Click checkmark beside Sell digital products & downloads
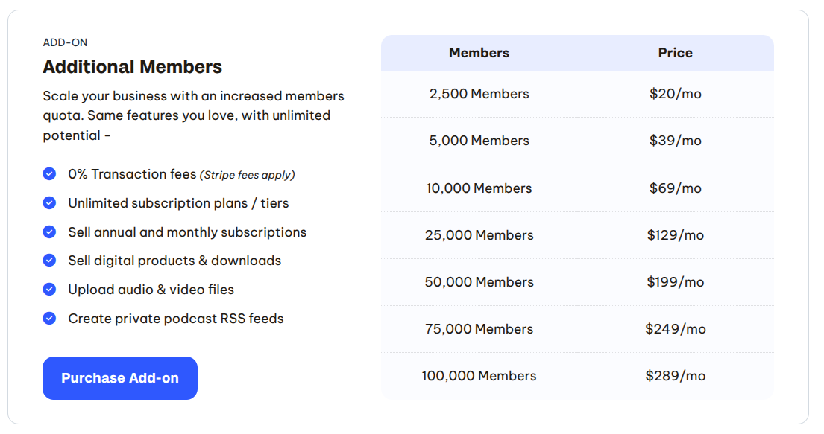 pos(49,261)
